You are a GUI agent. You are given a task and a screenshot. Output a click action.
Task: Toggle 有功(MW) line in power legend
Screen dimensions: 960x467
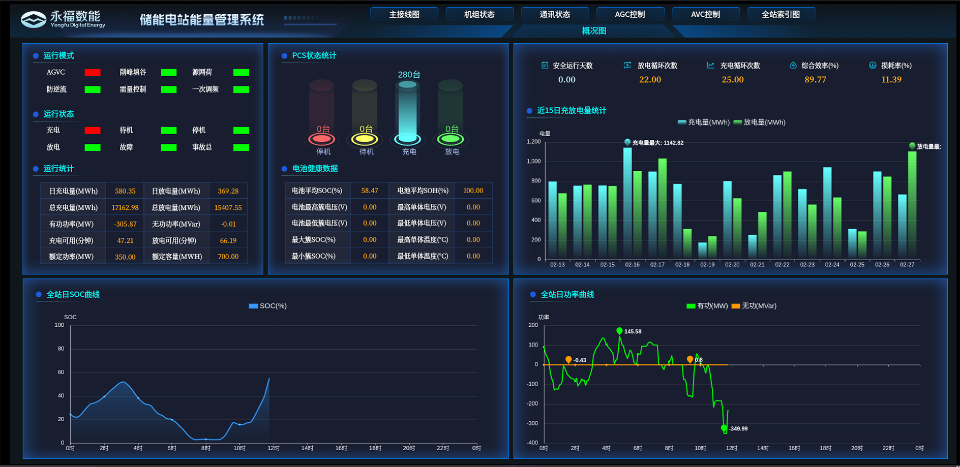tap(707, 306)
